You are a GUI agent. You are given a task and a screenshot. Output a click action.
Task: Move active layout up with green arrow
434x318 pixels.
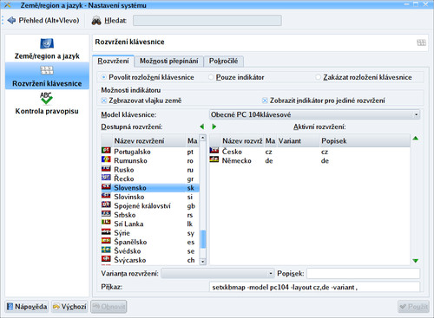(x=416, y=139)
